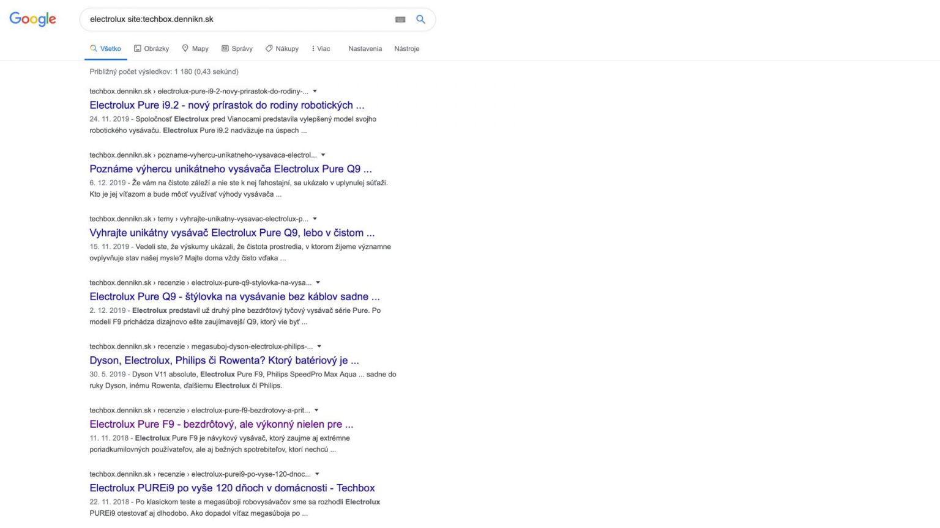Viewport: 940px width, 528px height.
Task: Open the visited Electrolux Pure F9 link
Action: (x=221, y=424)
